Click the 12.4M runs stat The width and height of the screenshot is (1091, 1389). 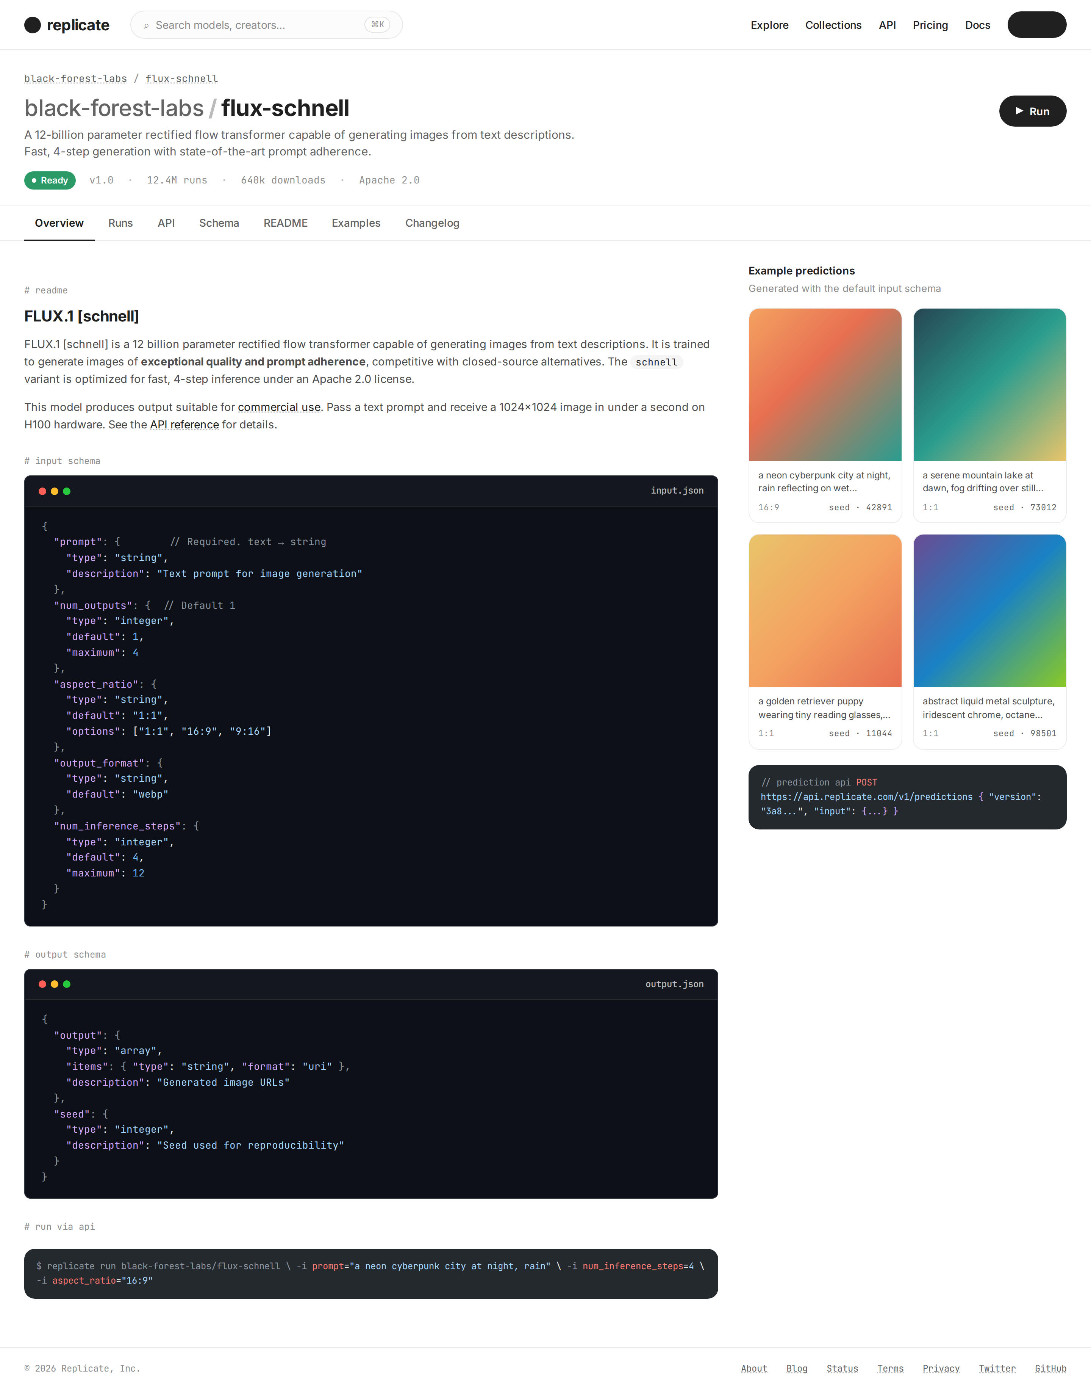coord(177,180)
